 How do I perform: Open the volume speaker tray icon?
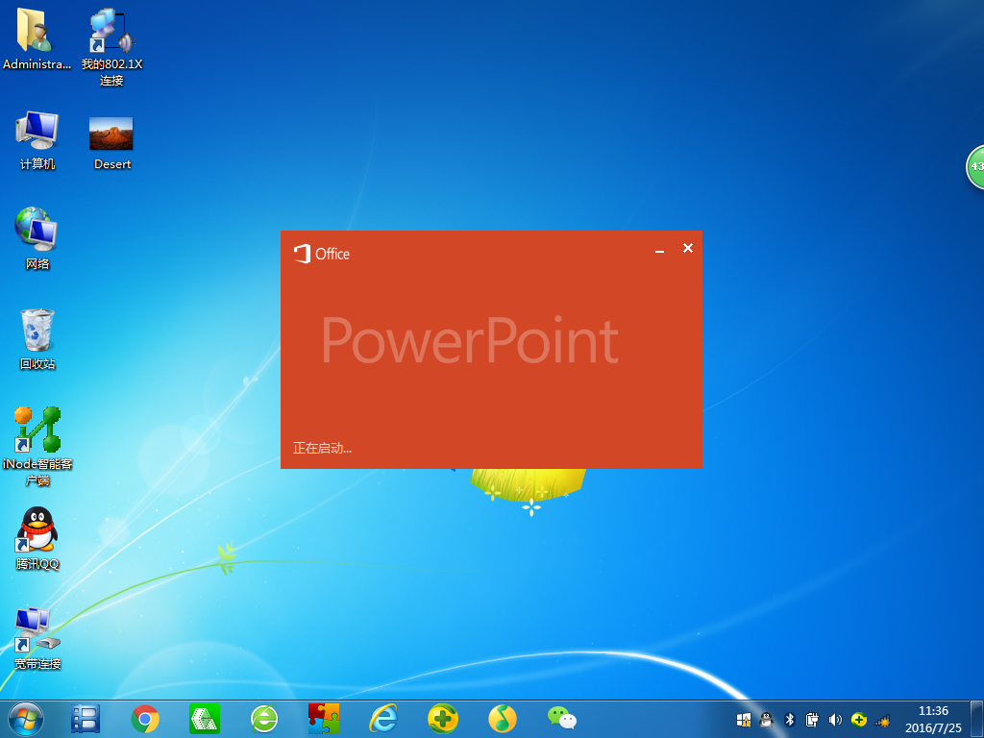(x=835, y=720)
